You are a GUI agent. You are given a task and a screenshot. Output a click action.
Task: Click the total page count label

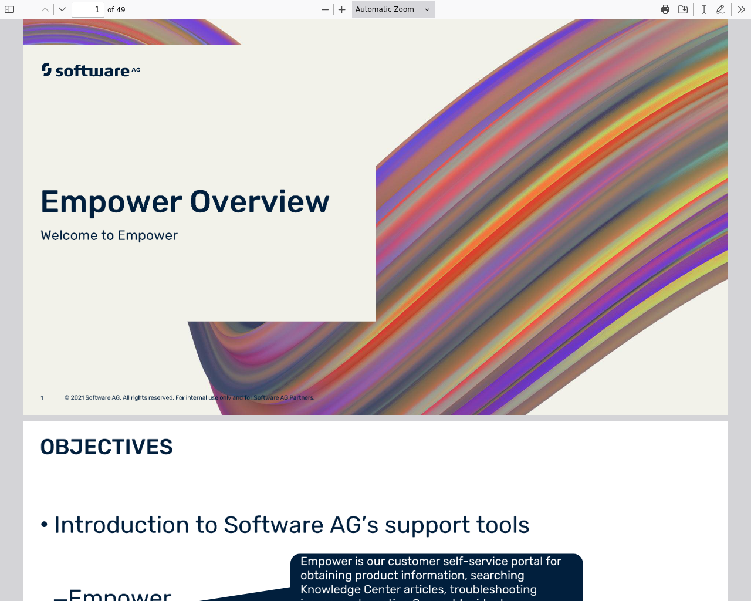[116, 9]
